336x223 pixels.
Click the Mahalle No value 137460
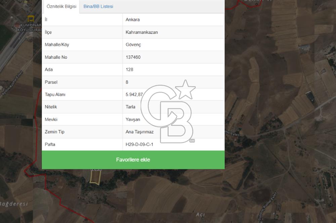pos(133,57)
